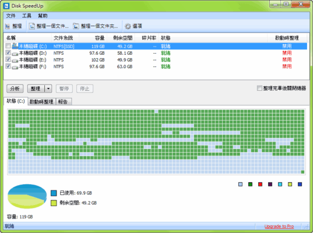Click the yellow legend swatch

tap(290, 184)
